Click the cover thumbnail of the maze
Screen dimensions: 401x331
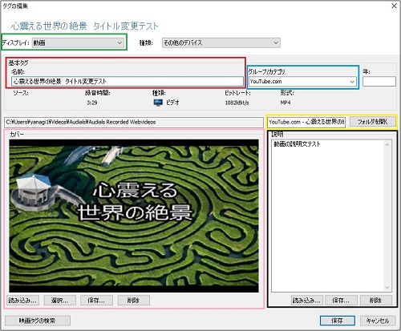click(x=134, y=216)
